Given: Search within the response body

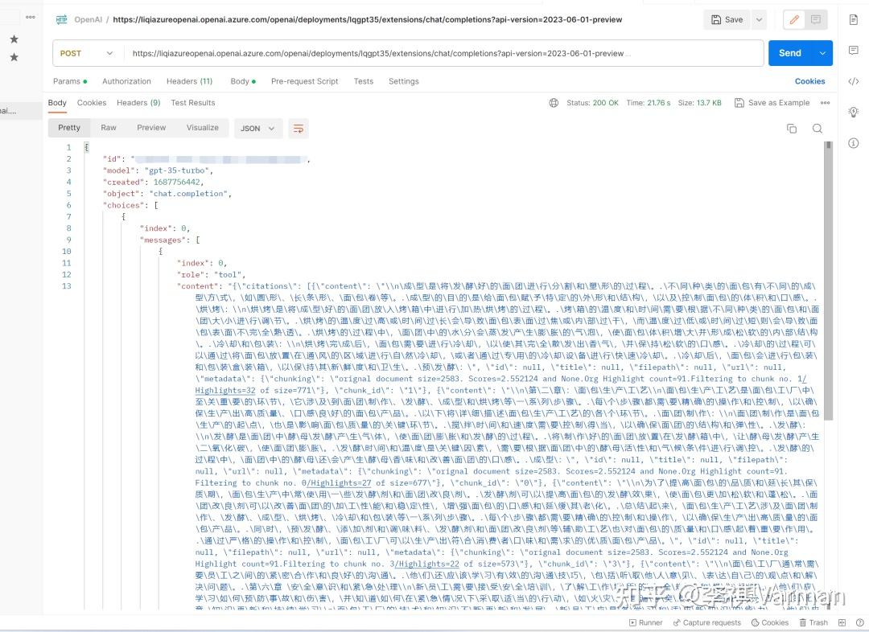Looking at the screenshot, I should (818, 128).
